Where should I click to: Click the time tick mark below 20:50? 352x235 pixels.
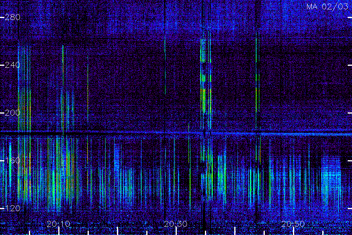click(x=293, y=231)
